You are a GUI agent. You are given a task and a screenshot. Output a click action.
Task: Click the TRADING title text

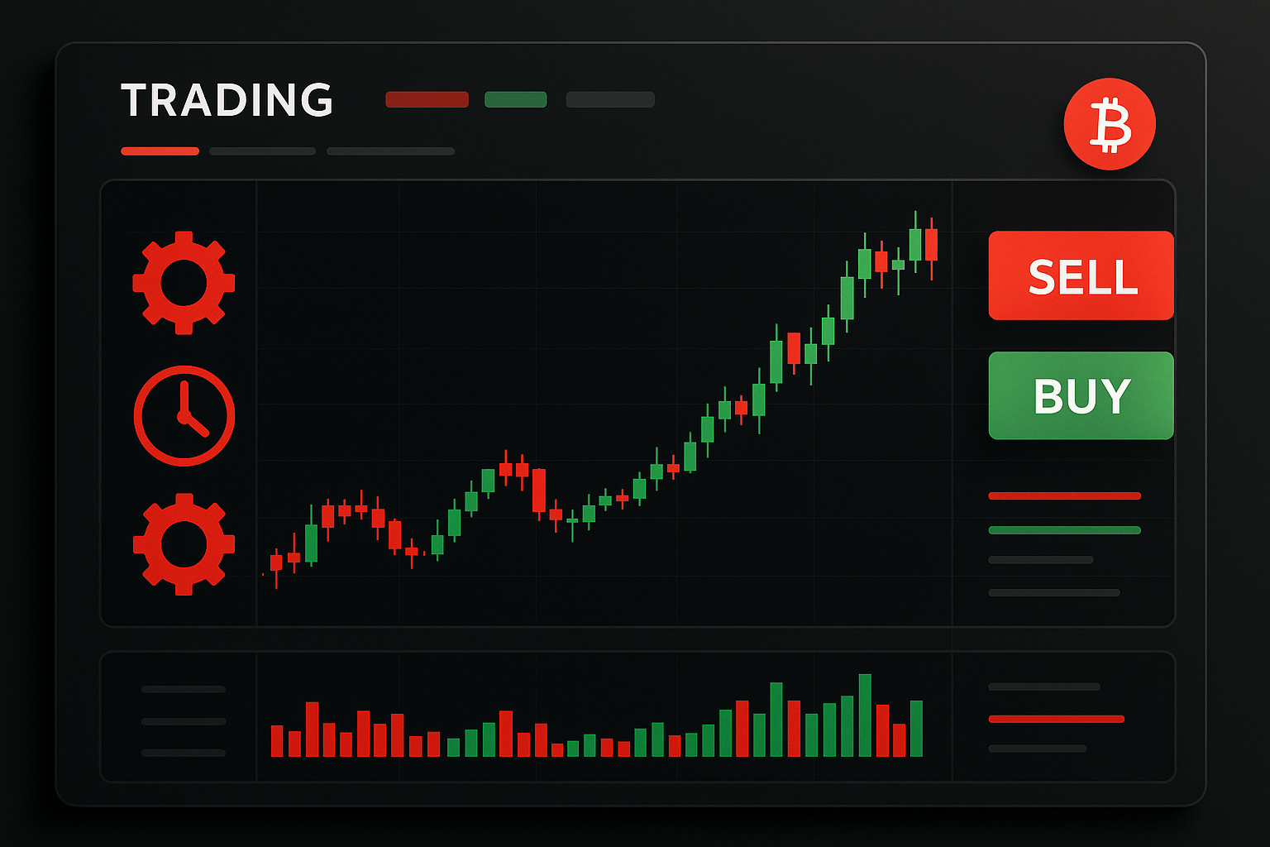227,100
